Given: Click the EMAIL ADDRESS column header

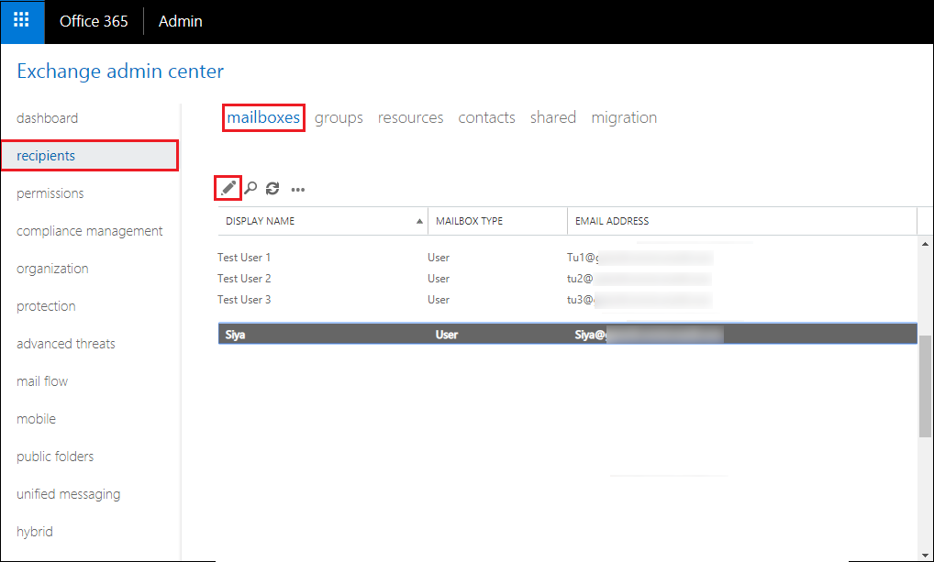Looking at the screenshot, I should click(742, 221).
